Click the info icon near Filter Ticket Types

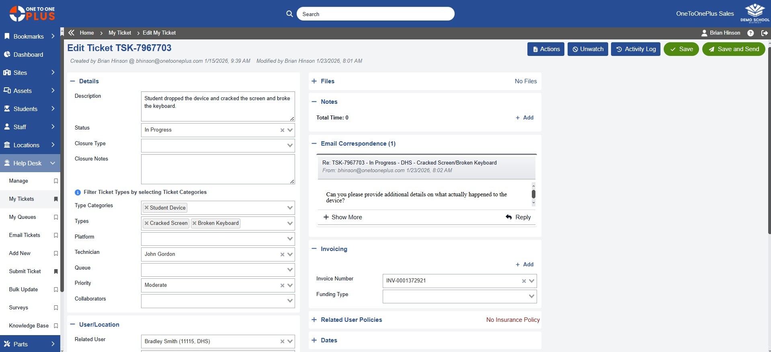pos(78,192)
